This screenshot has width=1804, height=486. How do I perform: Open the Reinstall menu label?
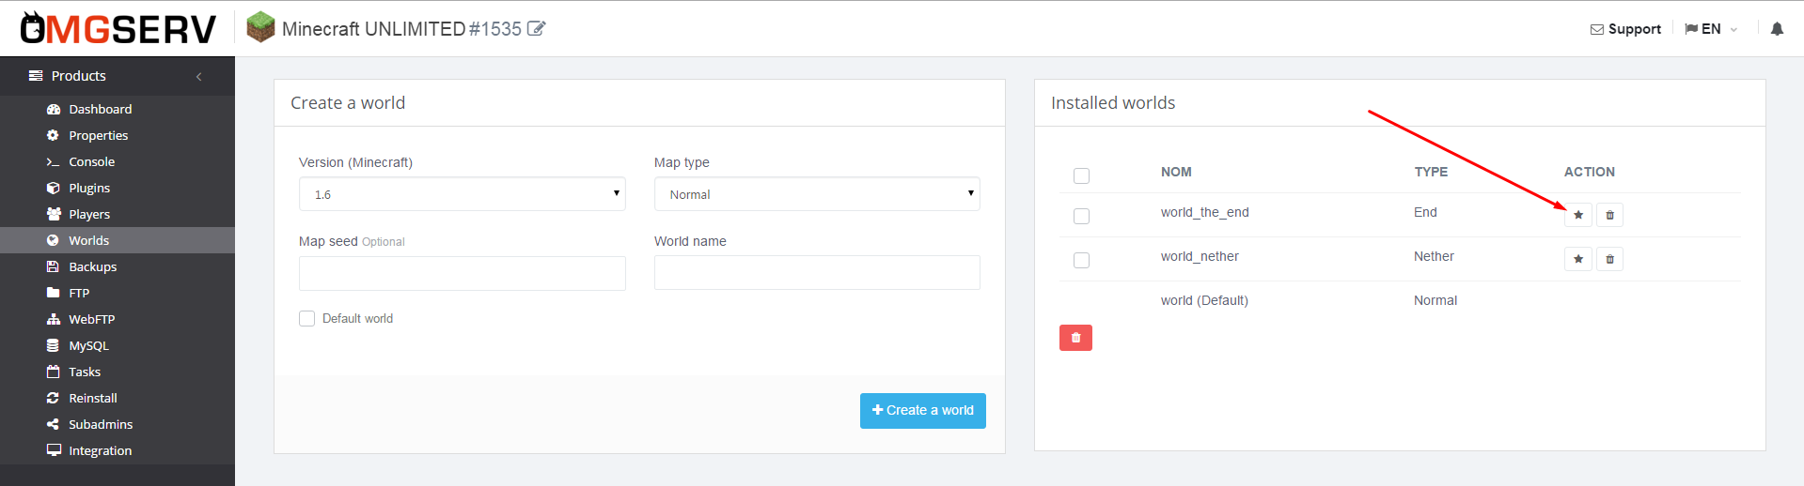point(93,398)
